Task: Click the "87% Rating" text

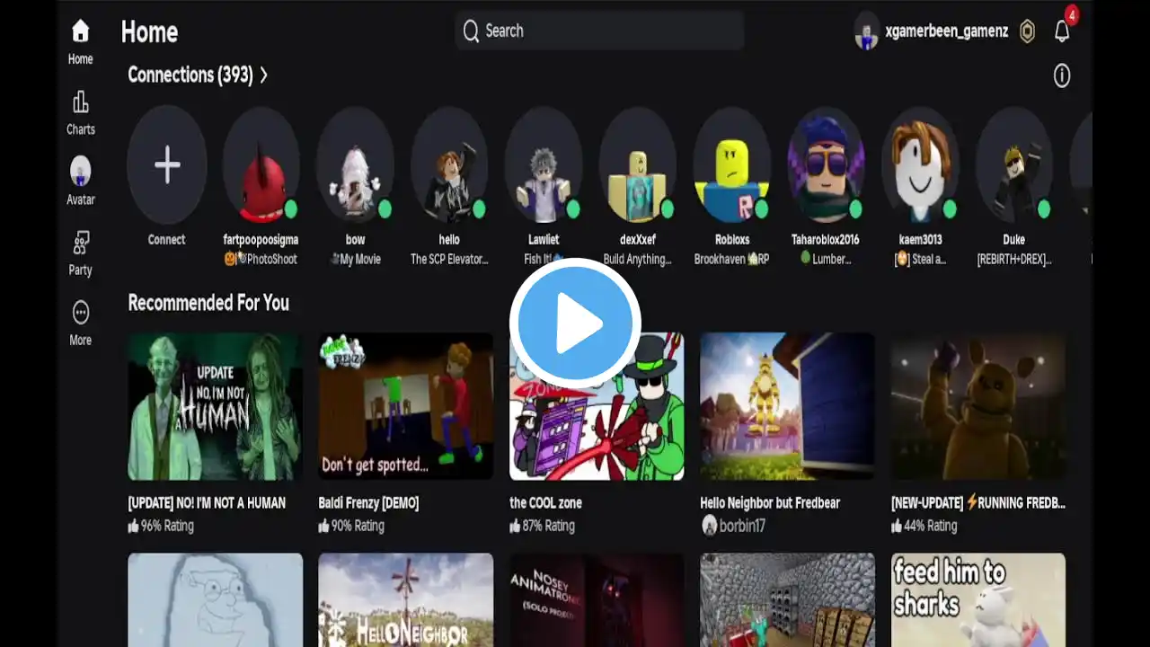Action: (x=548, y=526)
